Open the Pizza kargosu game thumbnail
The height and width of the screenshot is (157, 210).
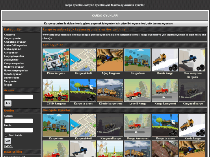[56, 60]
